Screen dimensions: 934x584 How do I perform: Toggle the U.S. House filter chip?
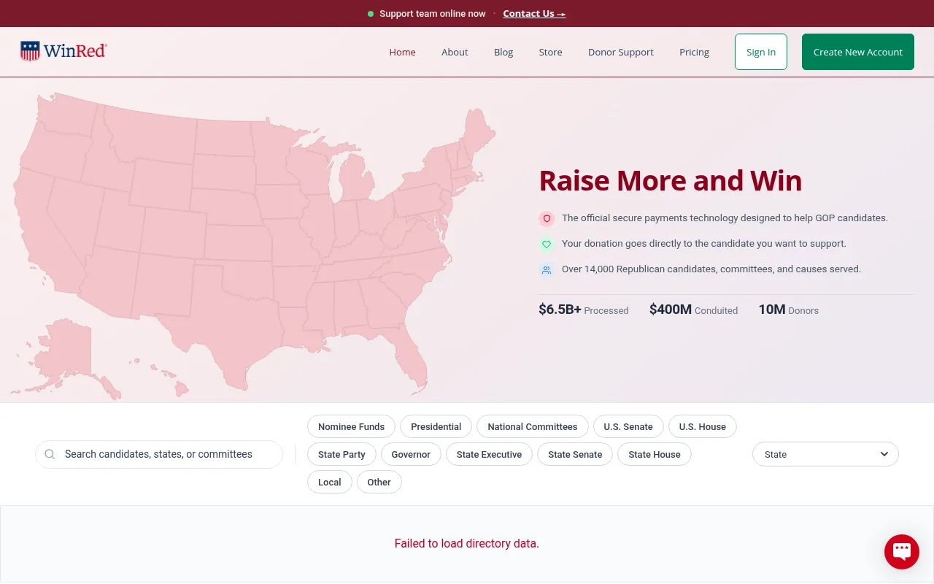click(702, 426)
